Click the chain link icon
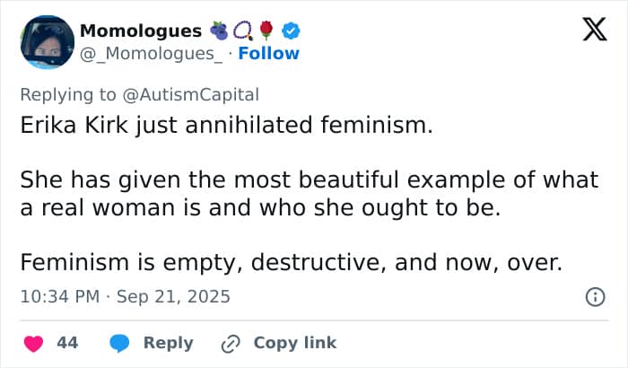Screen dimensions: 628x368 point(231,343)
